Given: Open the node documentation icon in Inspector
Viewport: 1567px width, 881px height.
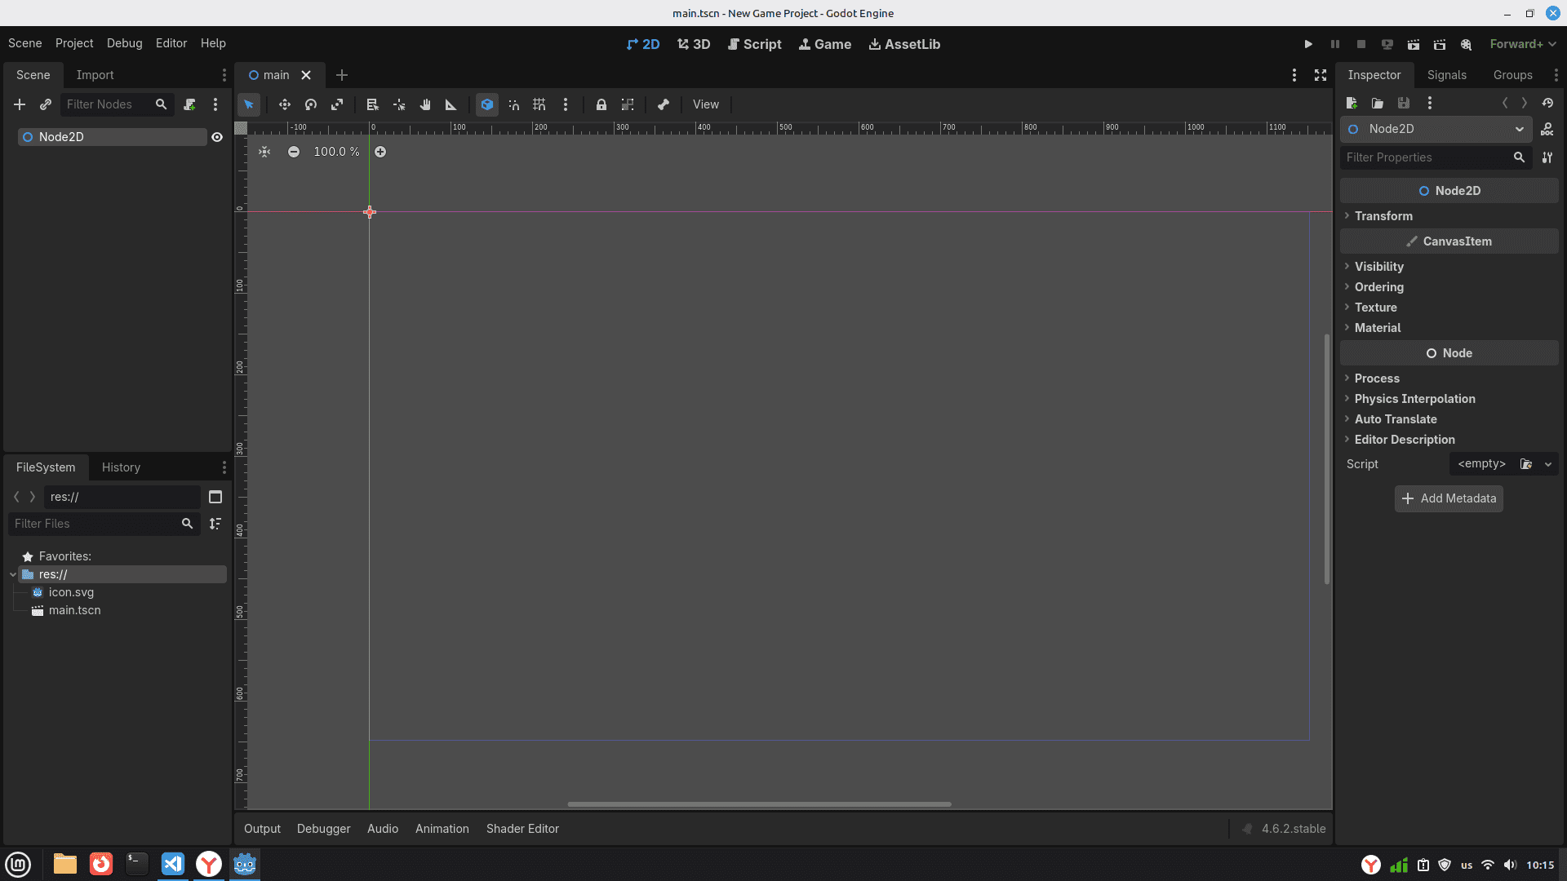Looking at the screenshot, I should [1547, 129].
